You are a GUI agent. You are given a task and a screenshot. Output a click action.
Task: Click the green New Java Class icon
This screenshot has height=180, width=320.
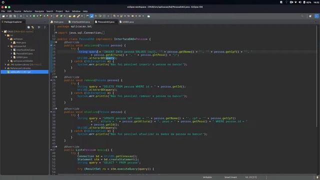pyautogui.click(x=61, y=16)
